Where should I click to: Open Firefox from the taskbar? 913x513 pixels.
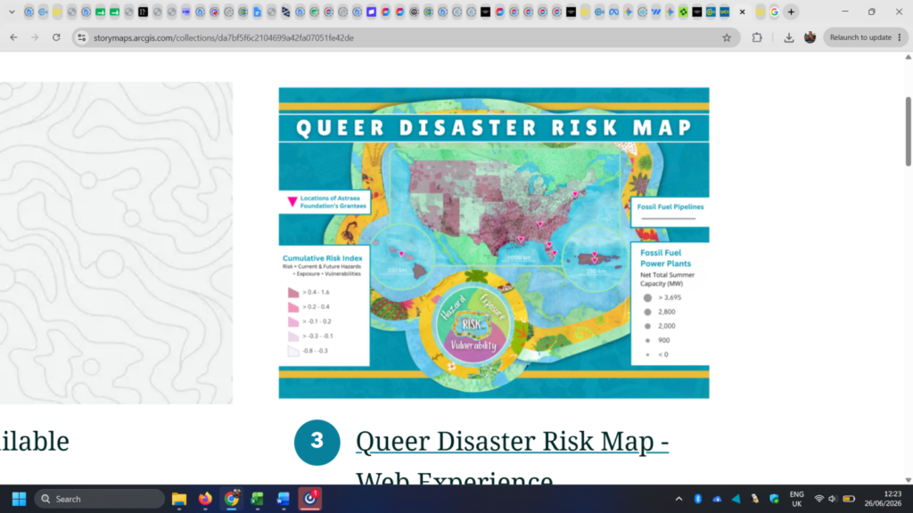[205, 499]
